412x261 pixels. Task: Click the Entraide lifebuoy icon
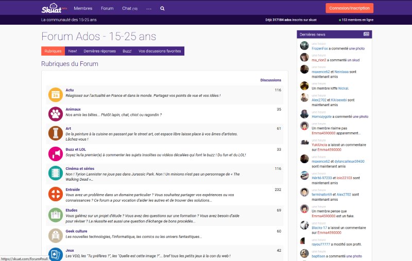[55, 194]
